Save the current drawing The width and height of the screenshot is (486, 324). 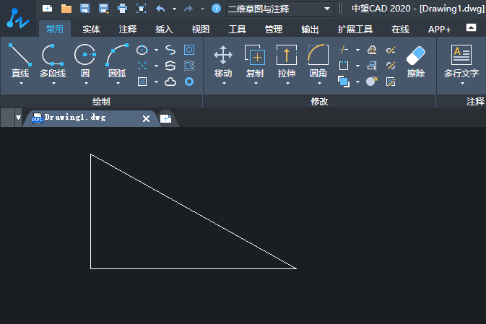(x=84, y=9)
